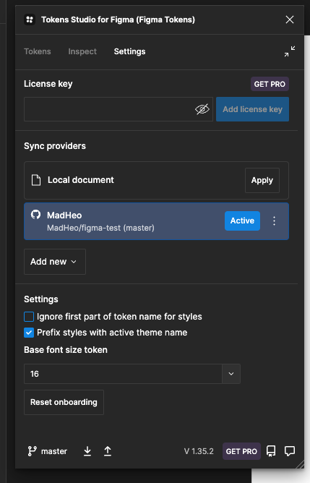Viewport: 310px width, 483px height.
Task: Click the MadHeo/figma-test (master) repository text
Action: click(100, 228)
